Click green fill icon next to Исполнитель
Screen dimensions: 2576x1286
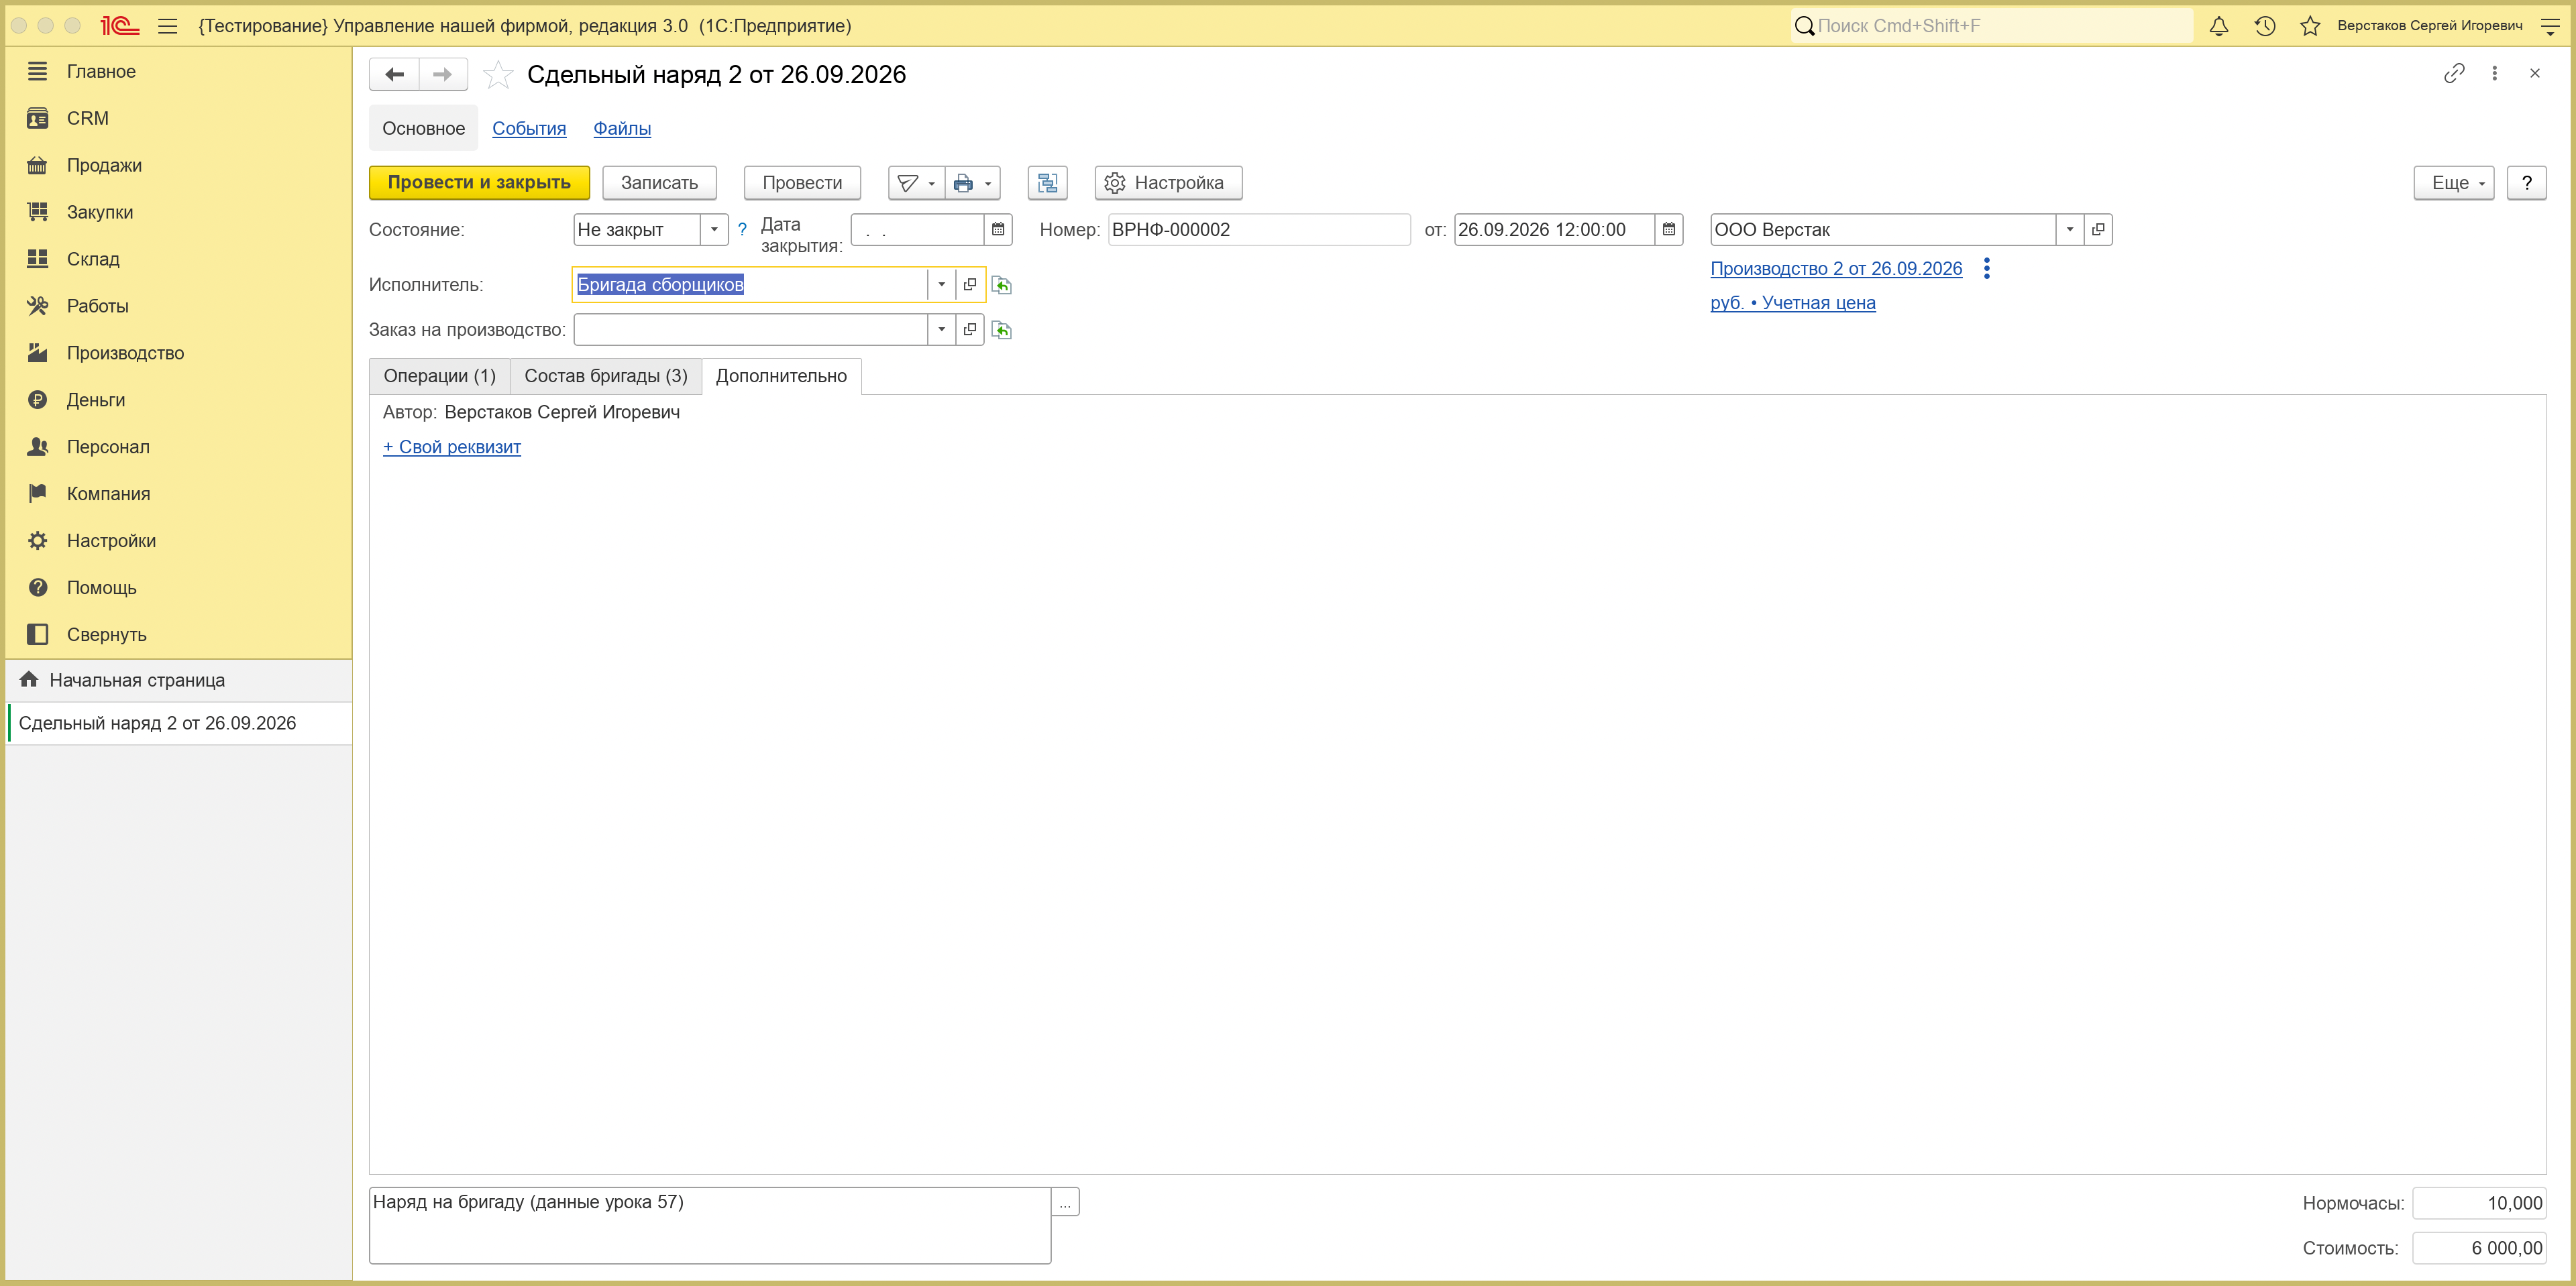[1001, 286]
